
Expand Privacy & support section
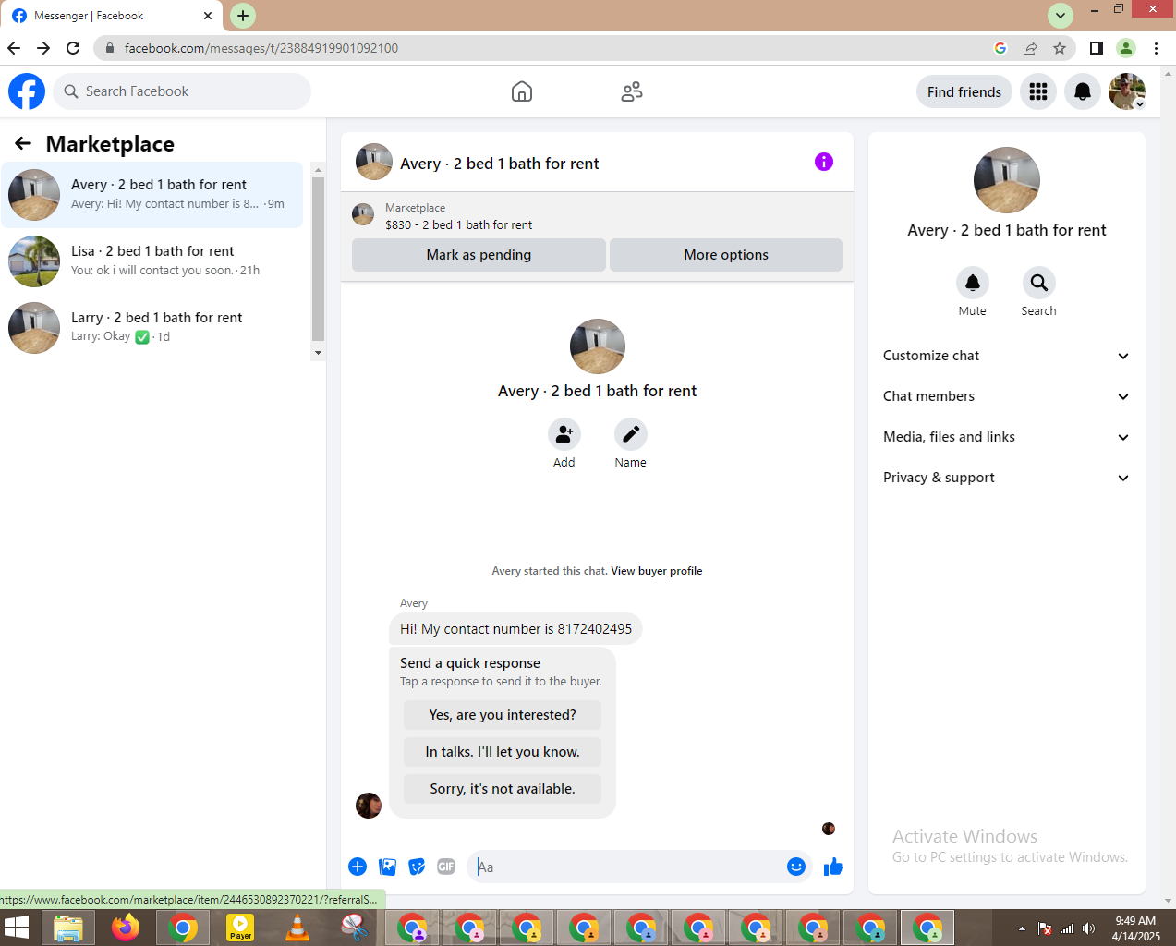[1007, 478]
